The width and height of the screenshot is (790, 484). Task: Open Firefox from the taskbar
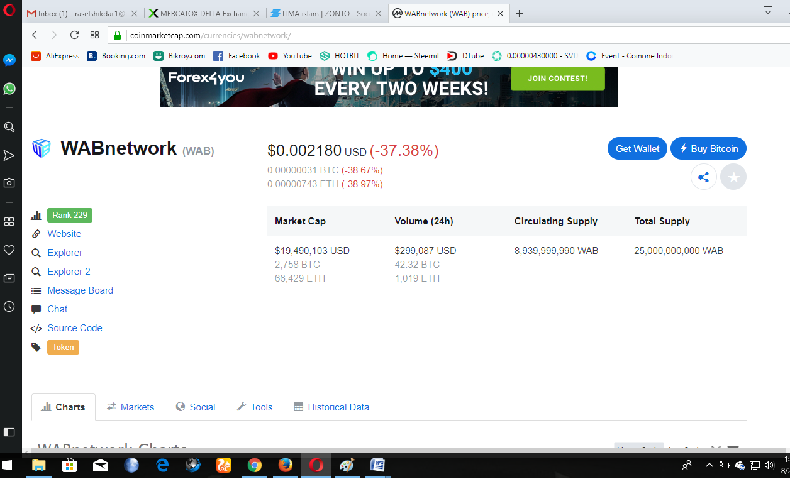click(x=286, y=466)
